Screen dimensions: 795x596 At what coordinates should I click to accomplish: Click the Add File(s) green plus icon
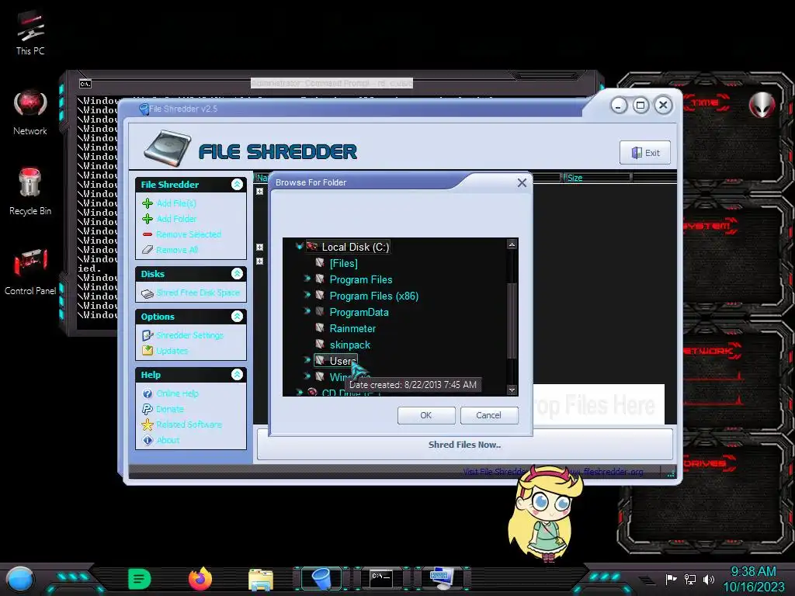click(148, 203)
